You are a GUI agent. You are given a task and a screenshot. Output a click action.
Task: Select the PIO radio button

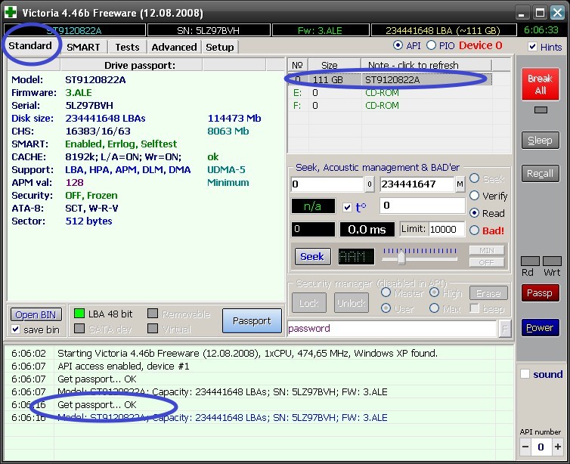432,46
